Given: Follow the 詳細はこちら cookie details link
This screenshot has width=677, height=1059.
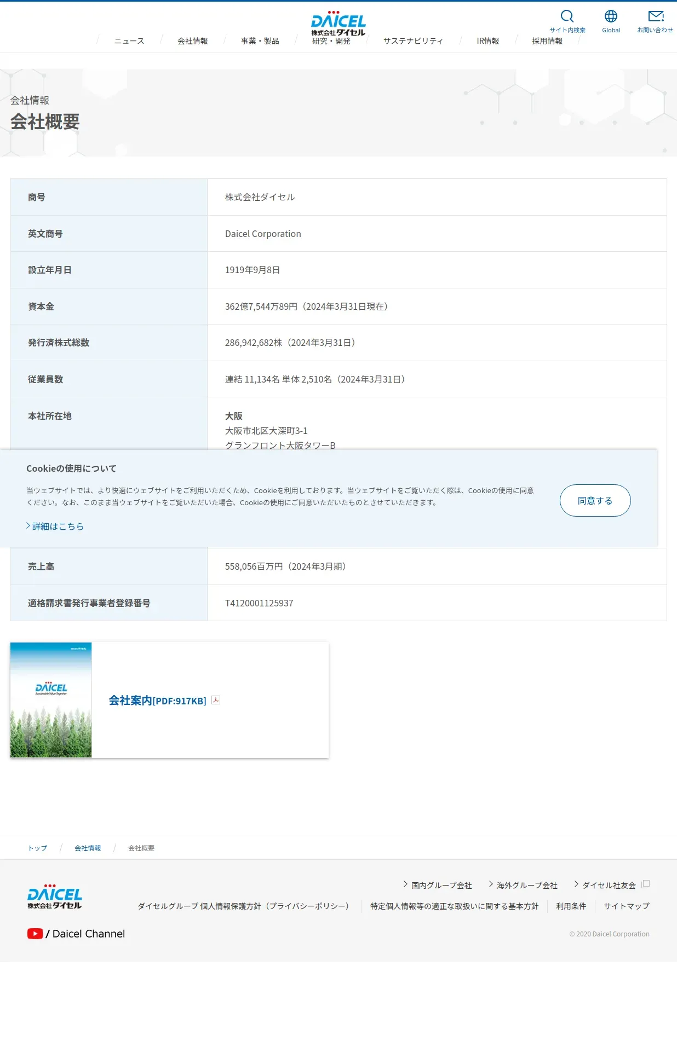Looking at the screenshot, I should click(x=55, y=526).
